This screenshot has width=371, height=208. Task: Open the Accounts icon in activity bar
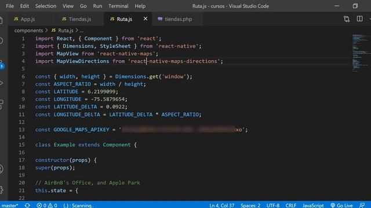click(x=1, y=169)
